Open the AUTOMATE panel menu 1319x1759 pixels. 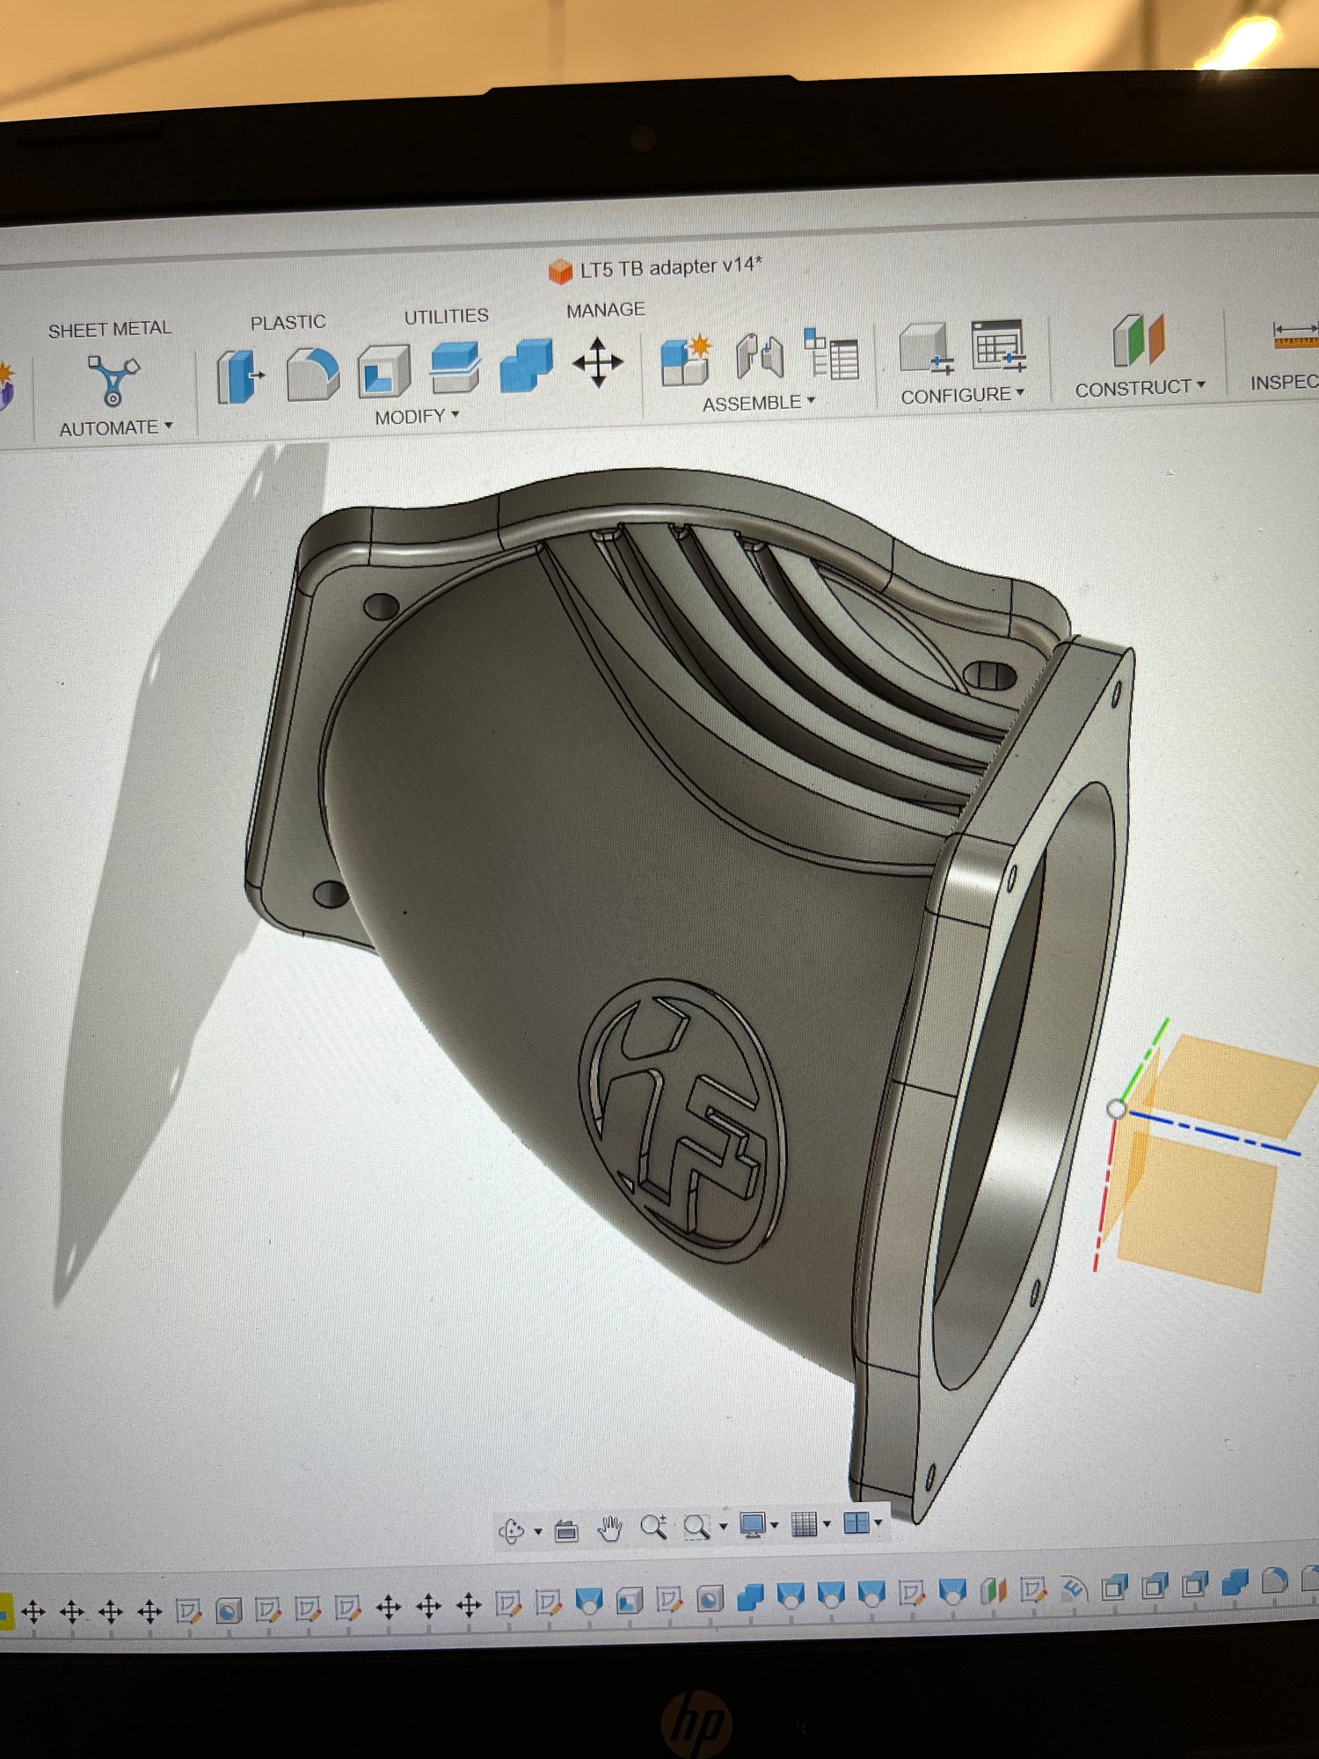pos(115,428)
